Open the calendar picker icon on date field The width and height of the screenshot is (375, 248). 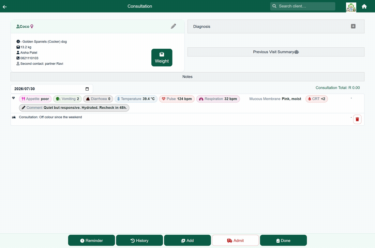pyautogui.click(x=87, y=89)
